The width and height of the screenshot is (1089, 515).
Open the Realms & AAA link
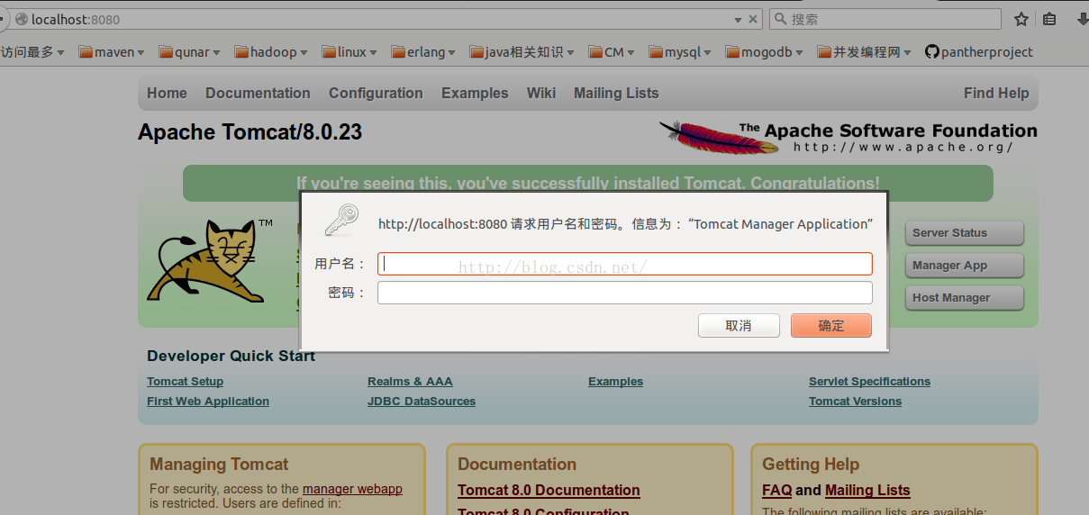[410, 382]
